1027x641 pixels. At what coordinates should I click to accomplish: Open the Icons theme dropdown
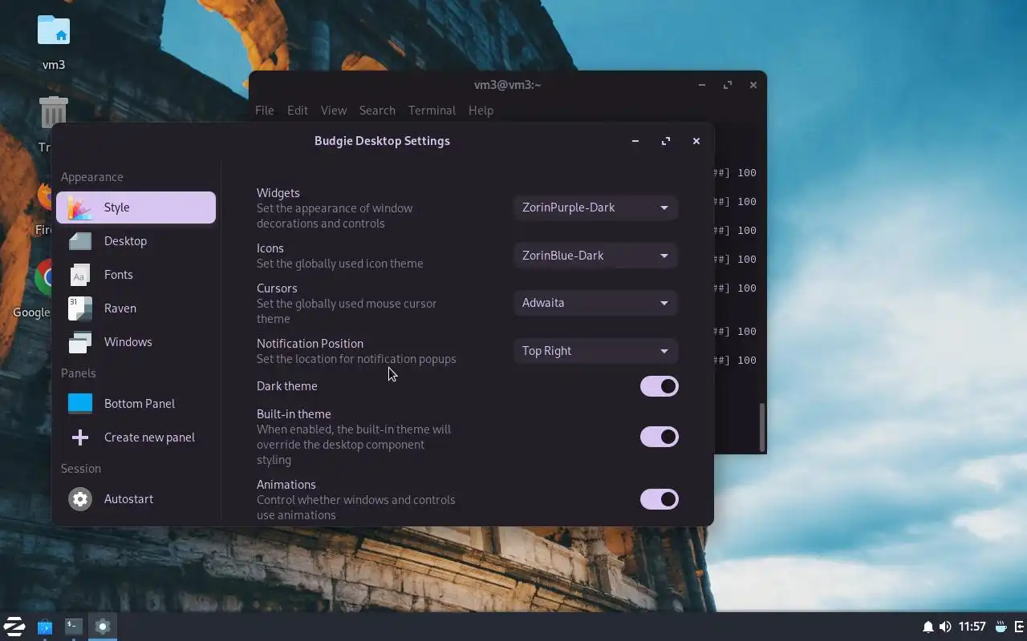click(x=595, y=256)
